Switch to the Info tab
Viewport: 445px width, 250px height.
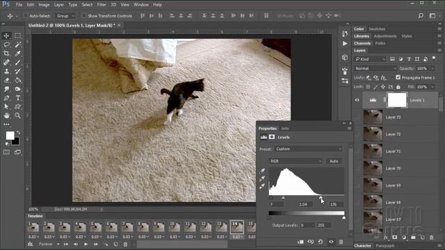[x=285, y=128]
